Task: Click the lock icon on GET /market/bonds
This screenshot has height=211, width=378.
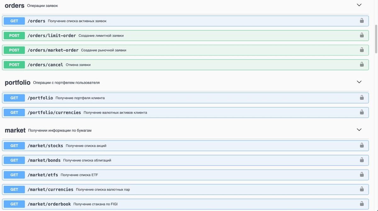Action: pyautogui.click(x=361, y=160)
